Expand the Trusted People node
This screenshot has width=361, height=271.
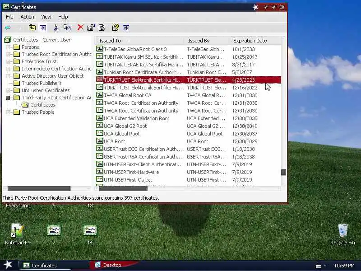(8, 112)
